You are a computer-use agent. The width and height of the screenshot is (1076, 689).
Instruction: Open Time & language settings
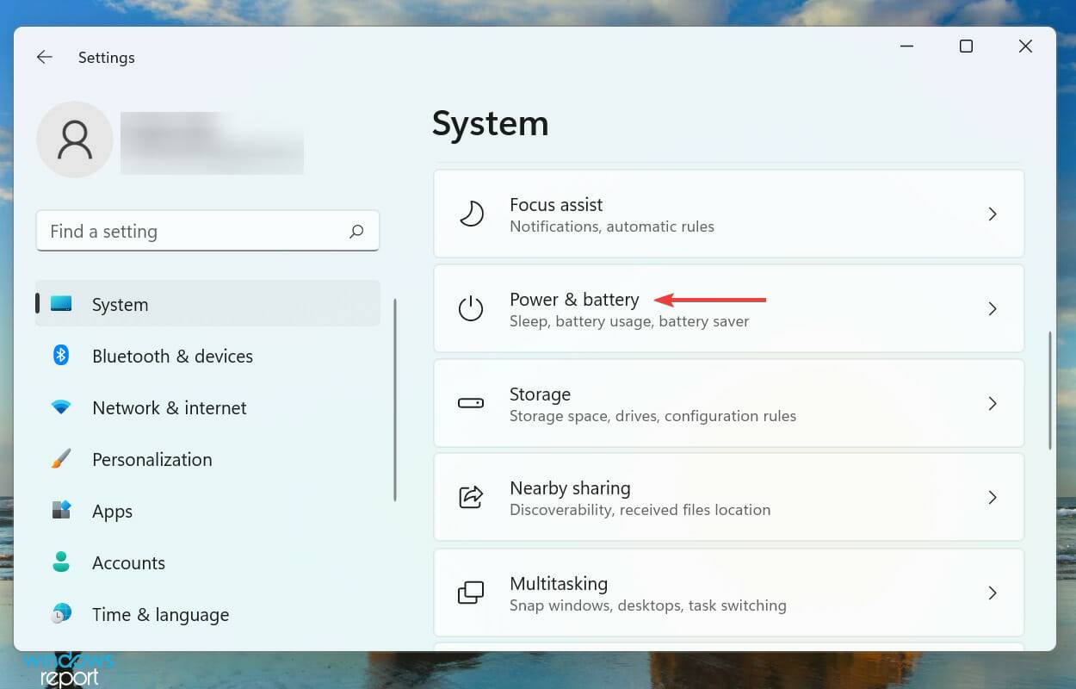160,615
